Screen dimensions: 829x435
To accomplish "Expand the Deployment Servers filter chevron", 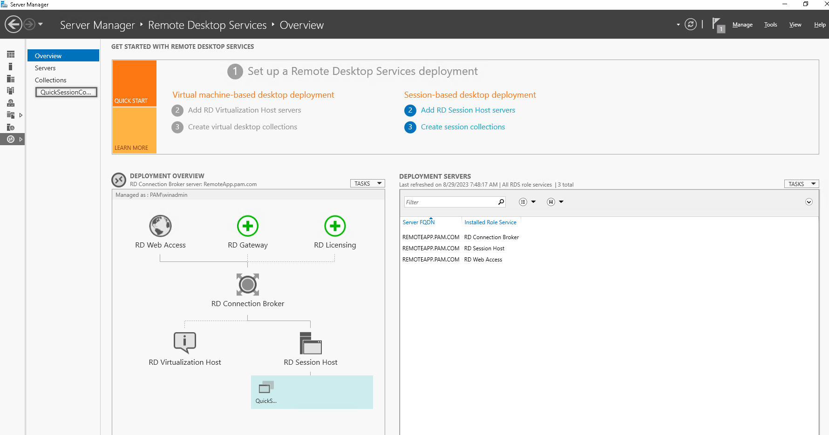I will pyautogui.click(x=809, y=202).
